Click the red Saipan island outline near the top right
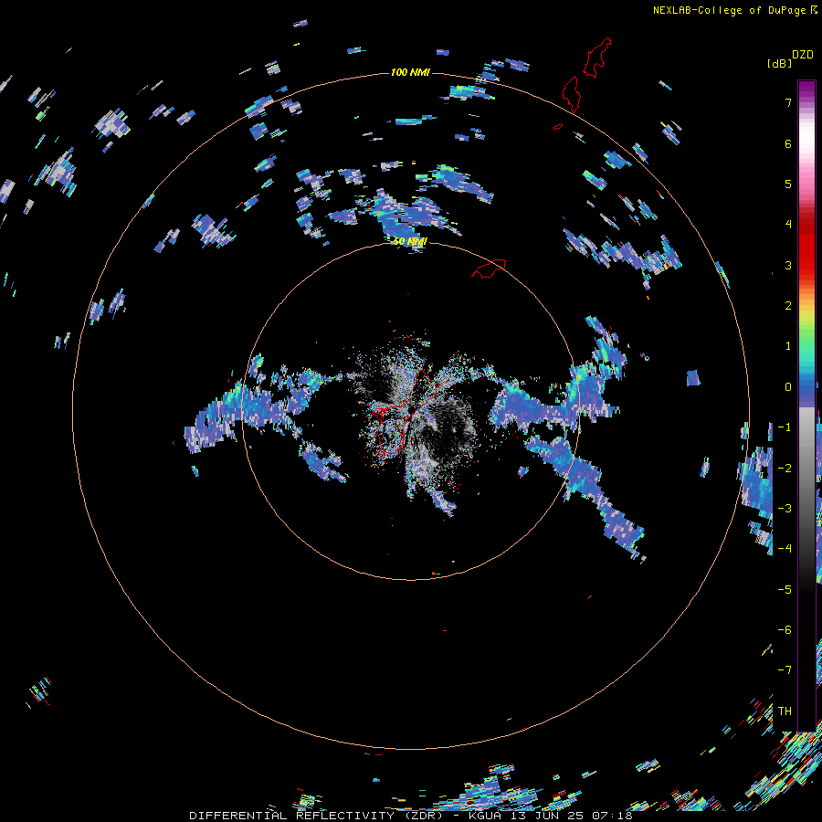Image resolution: width=822 pixels, height=822 pixels. 597,58
